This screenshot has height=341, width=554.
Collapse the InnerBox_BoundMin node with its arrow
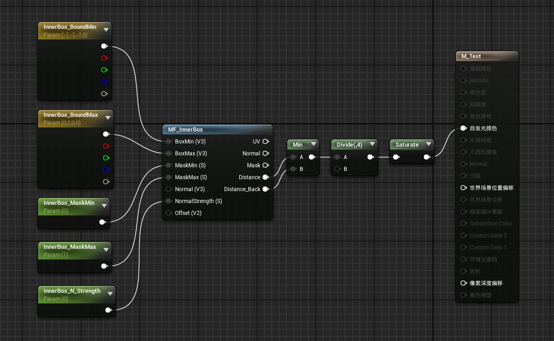pos(106,30)
